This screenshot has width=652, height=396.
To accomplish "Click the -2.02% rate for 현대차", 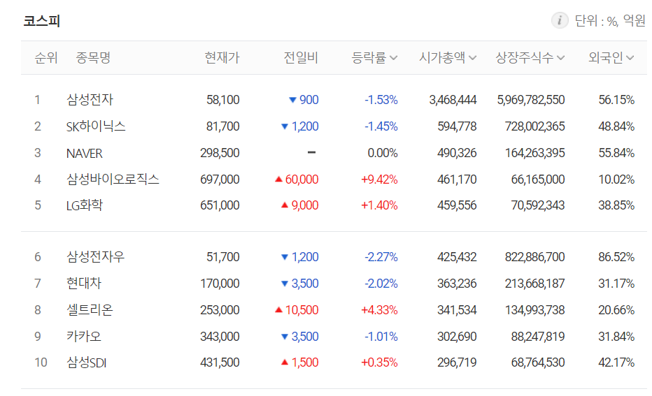I will pos(381,284).
